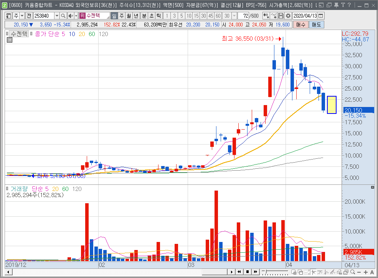The height and width of the screenshot is (278, 378).
Task: Click the eraser icon in bottom toolbar
Action: 339,272
